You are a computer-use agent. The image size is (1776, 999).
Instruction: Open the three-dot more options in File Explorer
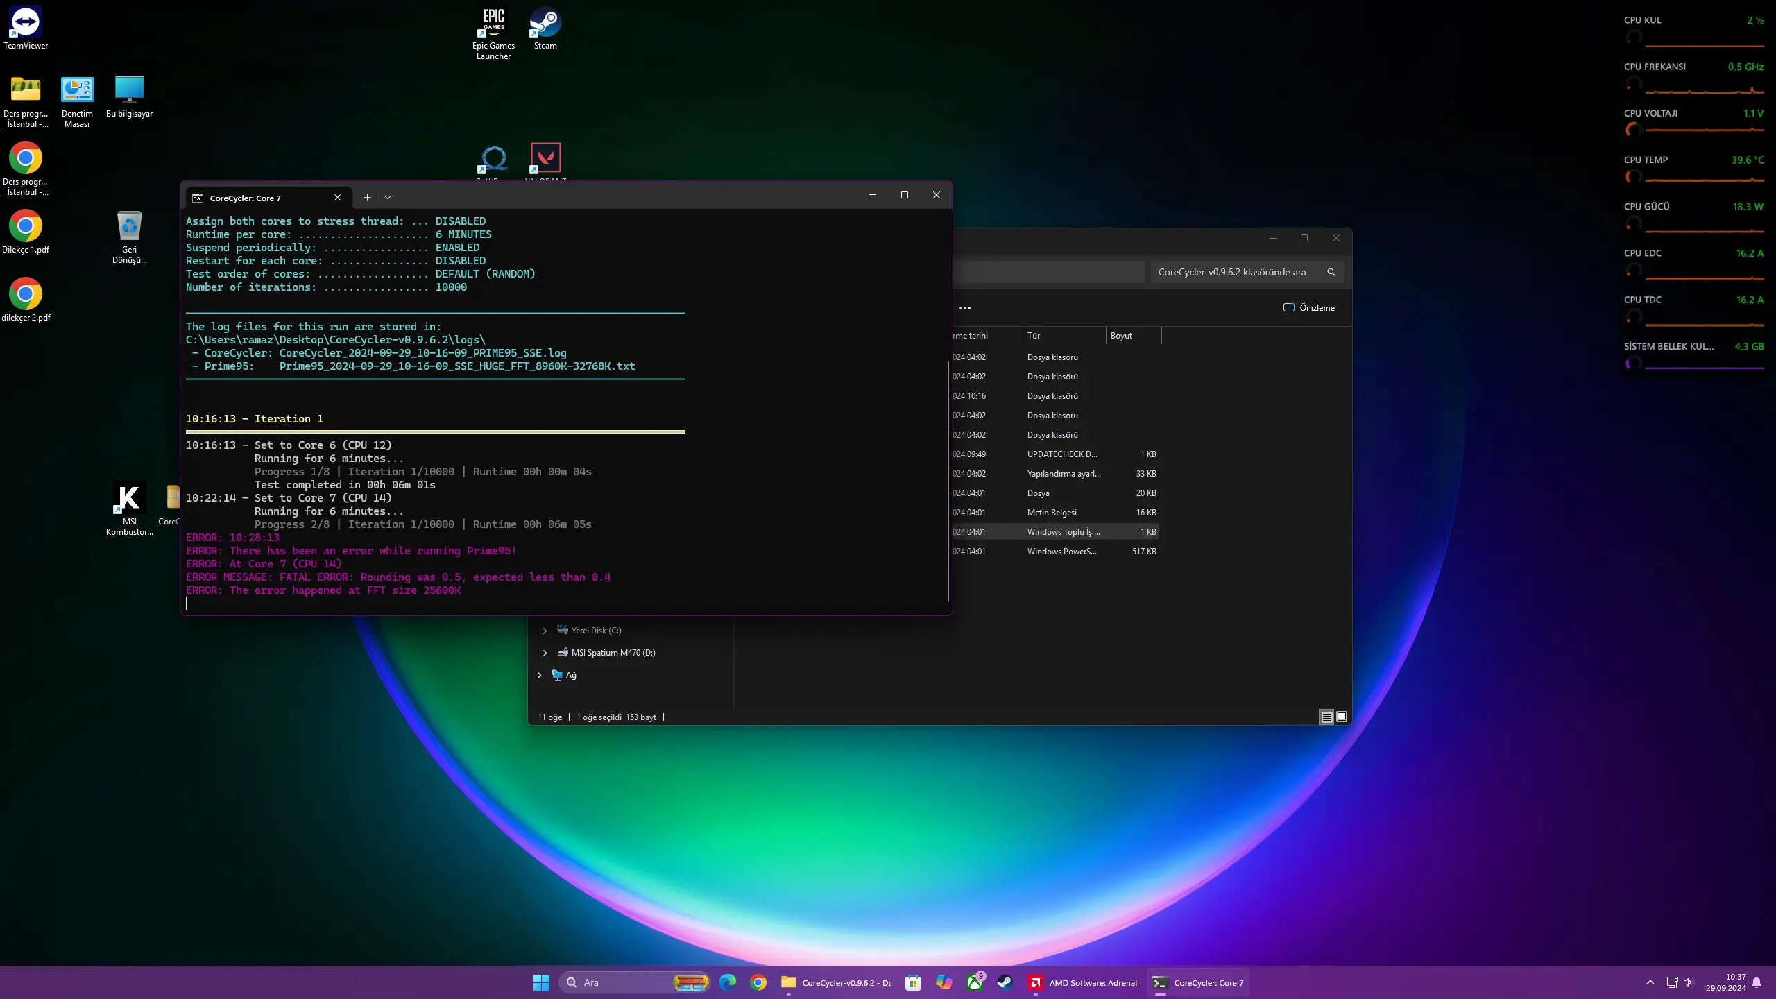(965, 308)
